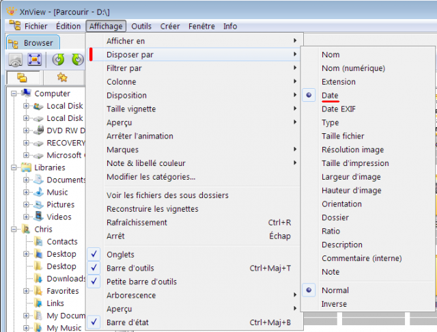Click the Links folder icon
The width and height of the screenshot is (437, 332).
pos(38,303)
